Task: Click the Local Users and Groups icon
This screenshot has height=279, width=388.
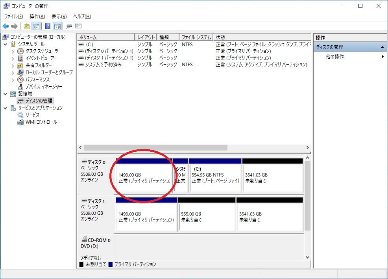Action: click(x=20, y=73)
